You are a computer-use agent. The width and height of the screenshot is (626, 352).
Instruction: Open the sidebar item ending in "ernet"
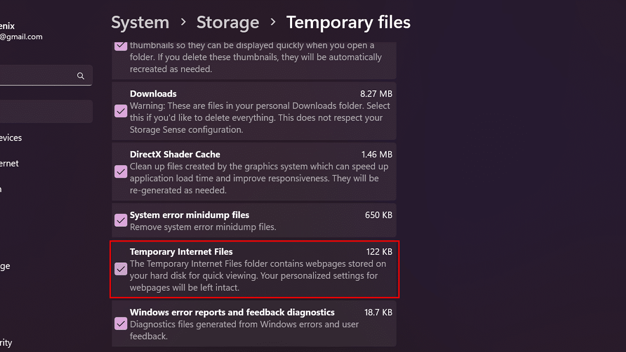click(x=9, y=163)
